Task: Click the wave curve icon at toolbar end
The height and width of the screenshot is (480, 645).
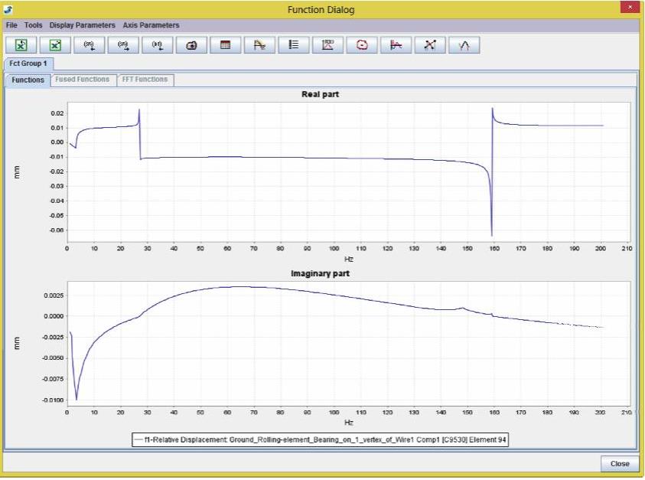Action: (464, 45)
